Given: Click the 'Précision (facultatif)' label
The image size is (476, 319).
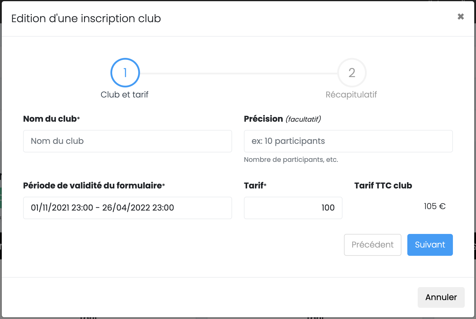Looking at the screenshot, I should tap(282, 119).
